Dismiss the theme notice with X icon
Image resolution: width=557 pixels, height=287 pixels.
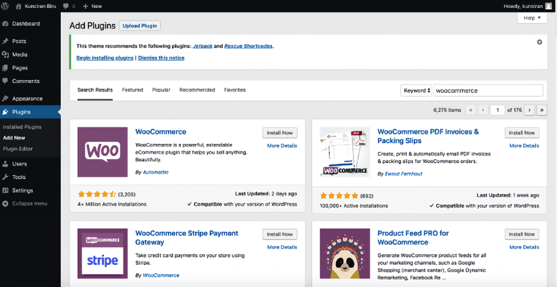coord(539,42)
